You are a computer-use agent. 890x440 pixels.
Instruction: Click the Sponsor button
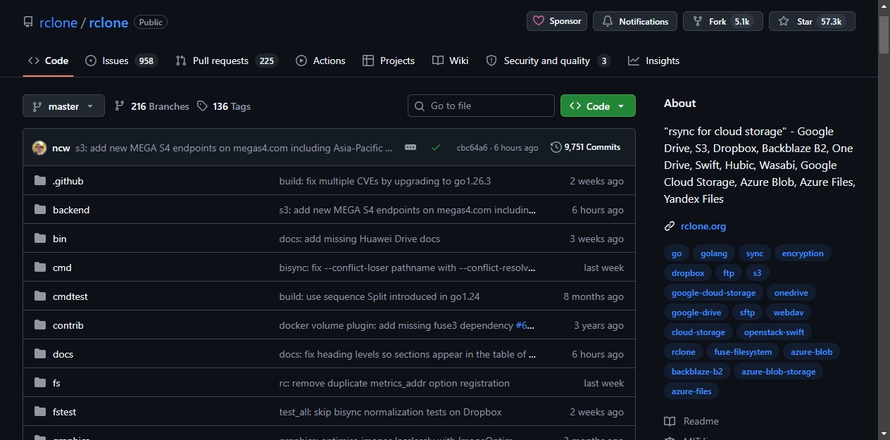pyautogui.click(x=557, y=21)
